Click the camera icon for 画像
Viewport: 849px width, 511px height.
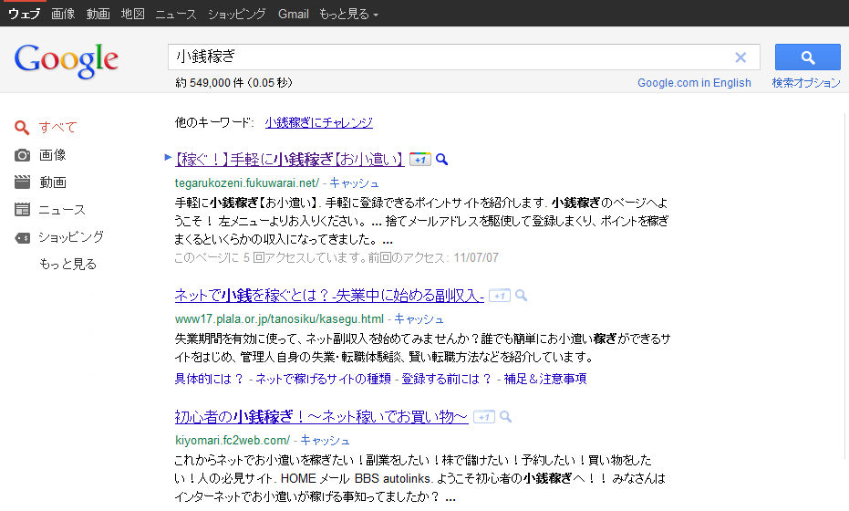[x=22, y=155]
